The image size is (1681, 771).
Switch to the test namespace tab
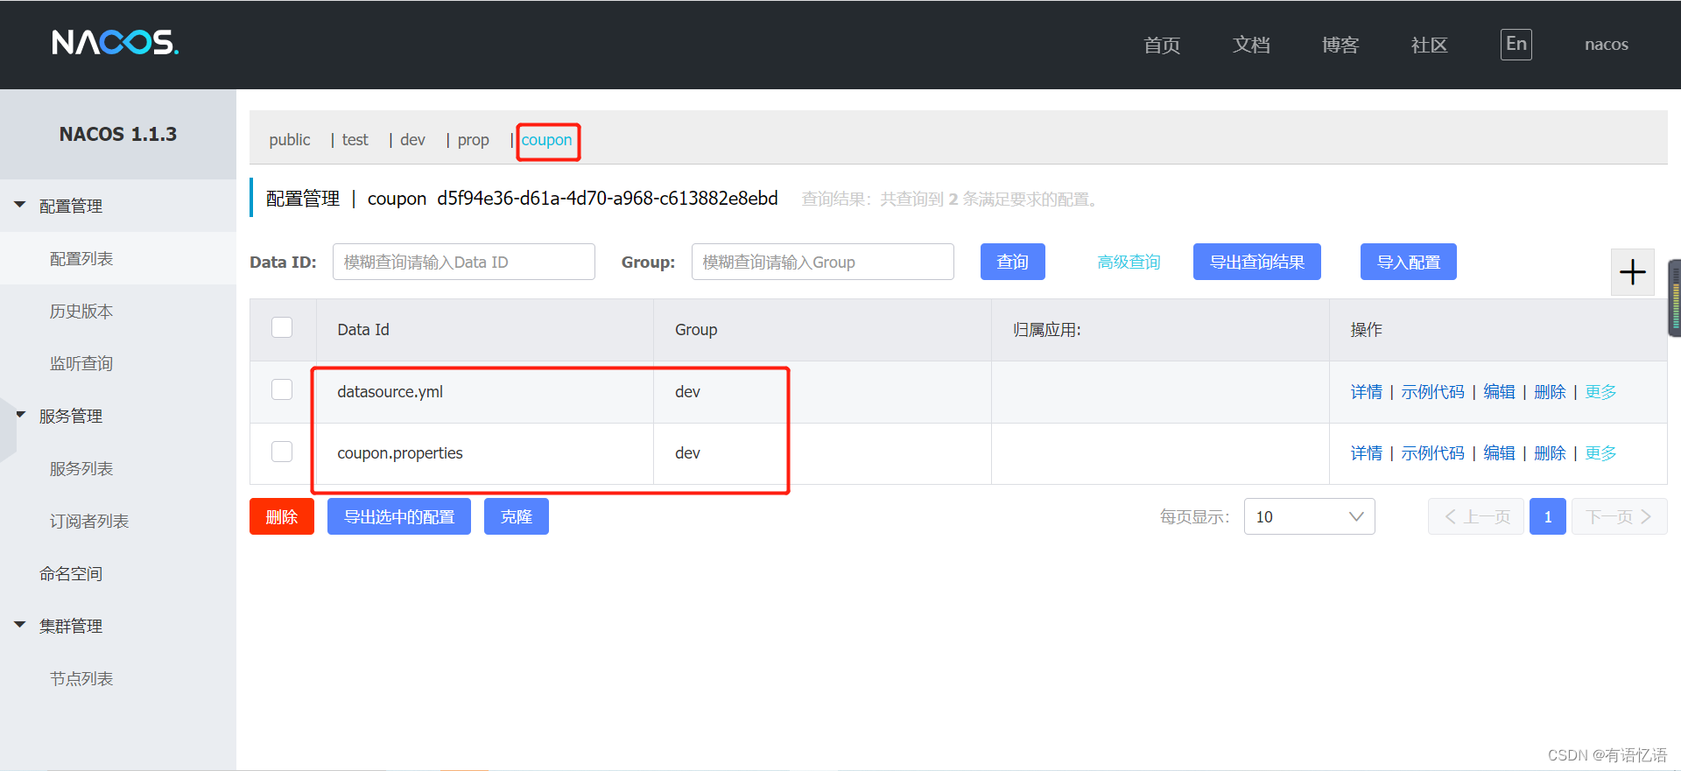[x=355, y=140]
